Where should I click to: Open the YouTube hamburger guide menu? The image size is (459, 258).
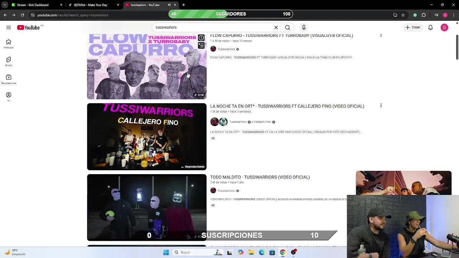(x=9, y=28)
